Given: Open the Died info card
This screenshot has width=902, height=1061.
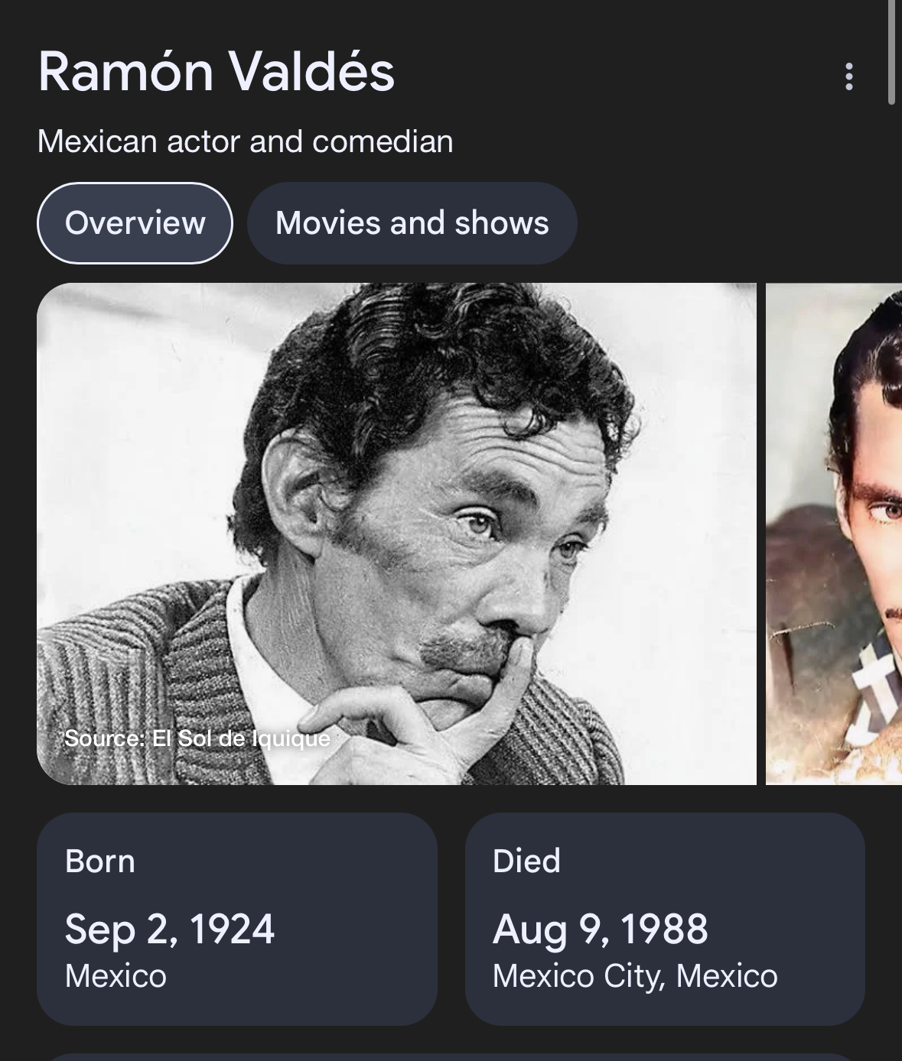Looking at the screenshot, I should tap(665, 919).
